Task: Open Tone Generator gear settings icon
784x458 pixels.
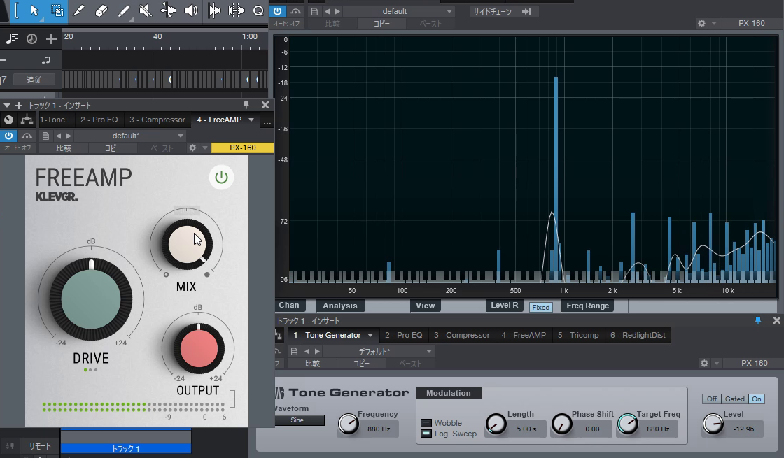Action: 704,363
